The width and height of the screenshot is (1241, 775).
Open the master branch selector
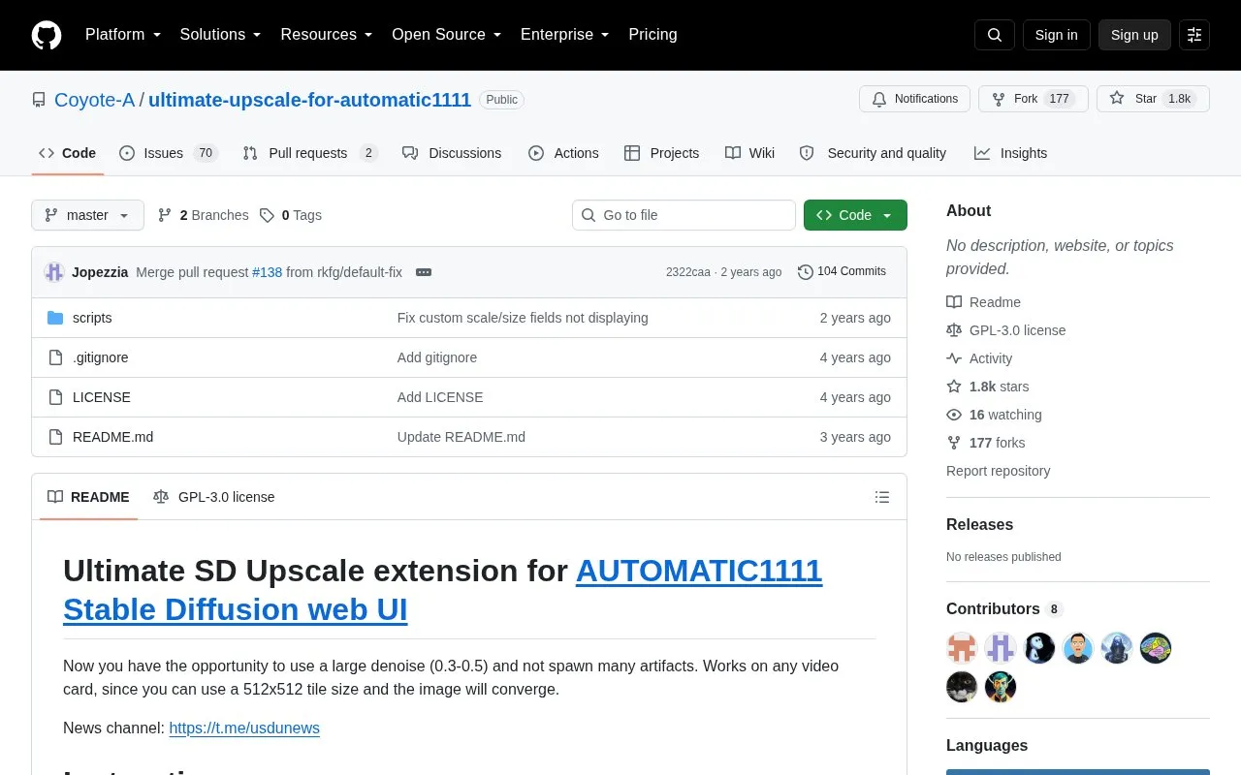87,215
